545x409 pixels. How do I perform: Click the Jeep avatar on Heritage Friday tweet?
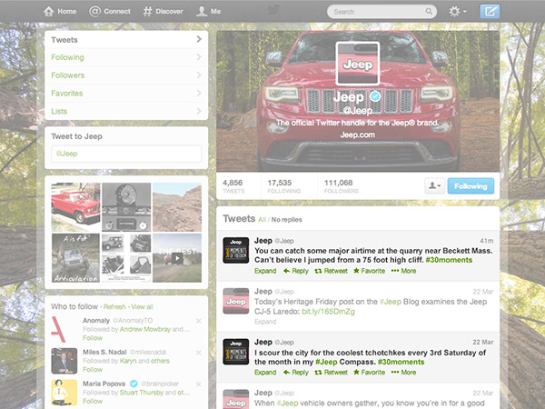pyautogui.click(x=236, y=301)
